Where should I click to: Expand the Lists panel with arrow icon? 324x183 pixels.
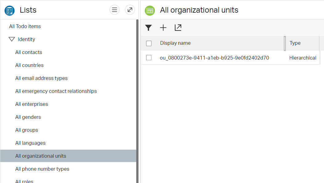[x=130, y=10]
